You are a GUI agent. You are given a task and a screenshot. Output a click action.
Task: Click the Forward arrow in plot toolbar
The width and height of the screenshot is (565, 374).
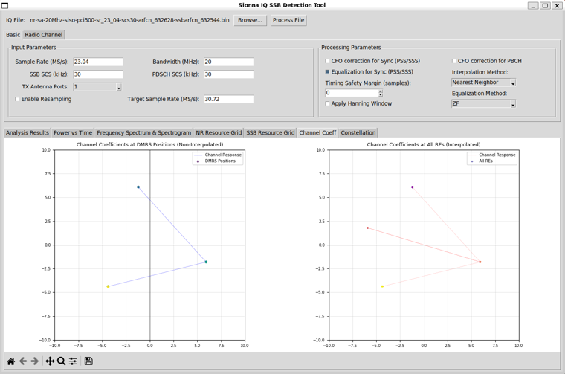click(x=35, y=361)
